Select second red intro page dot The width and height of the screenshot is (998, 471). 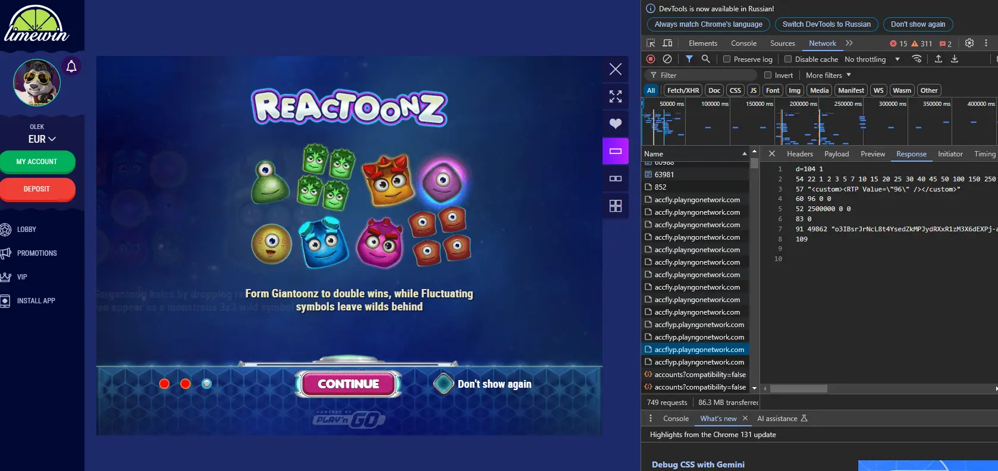coord(186,384)
